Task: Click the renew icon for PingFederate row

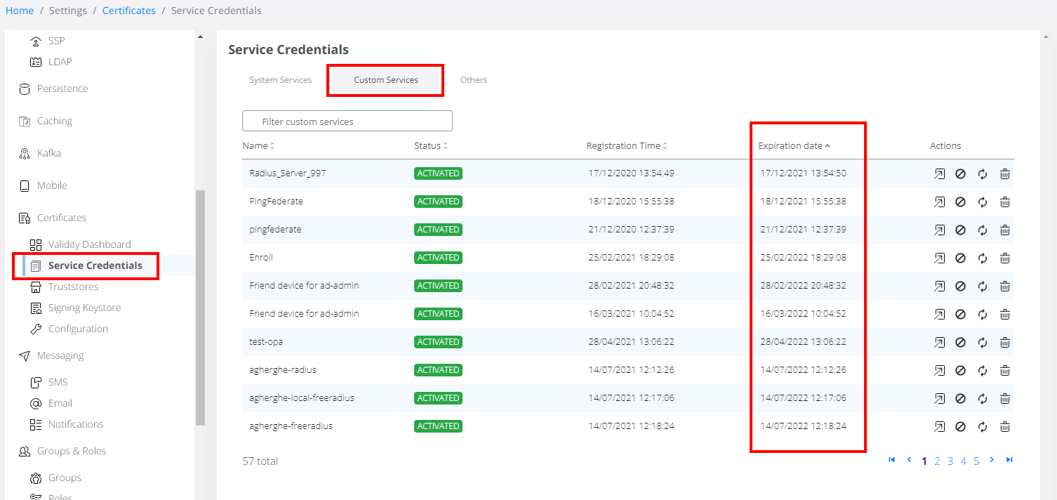Action: point(983,202)
